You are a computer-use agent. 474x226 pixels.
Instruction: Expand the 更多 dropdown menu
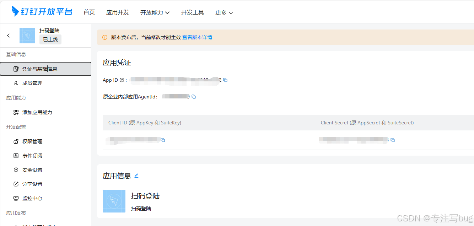pyautogui.click(x=224, y=12)
